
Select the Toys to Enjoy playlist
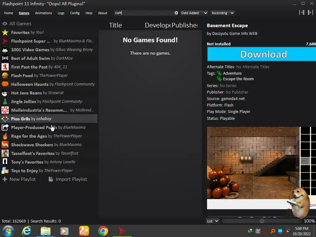49,170
